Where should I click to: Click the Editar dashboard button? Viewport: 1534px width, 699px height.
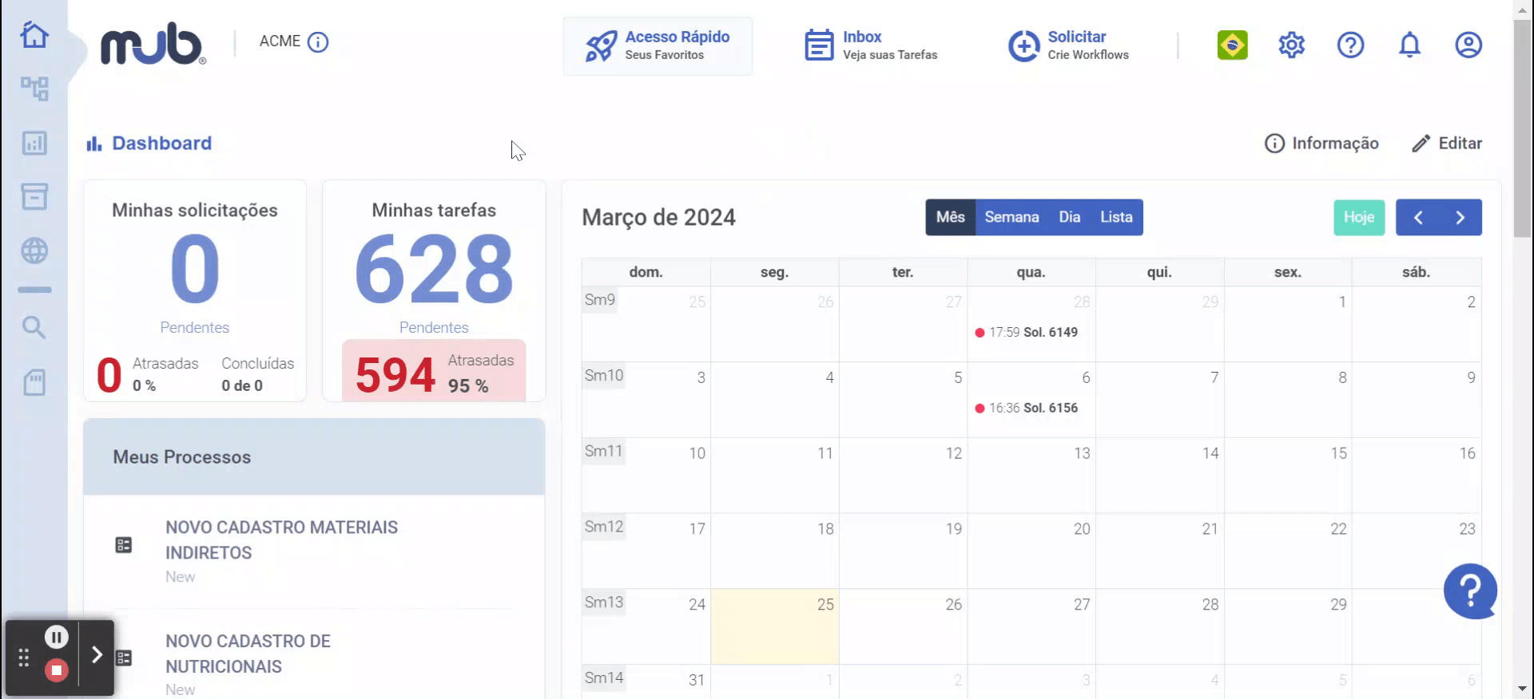(1447, 144)
